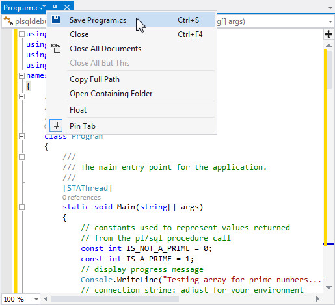
Task: Choose Close All Documents menu entry
Action: tap(131, 49)
